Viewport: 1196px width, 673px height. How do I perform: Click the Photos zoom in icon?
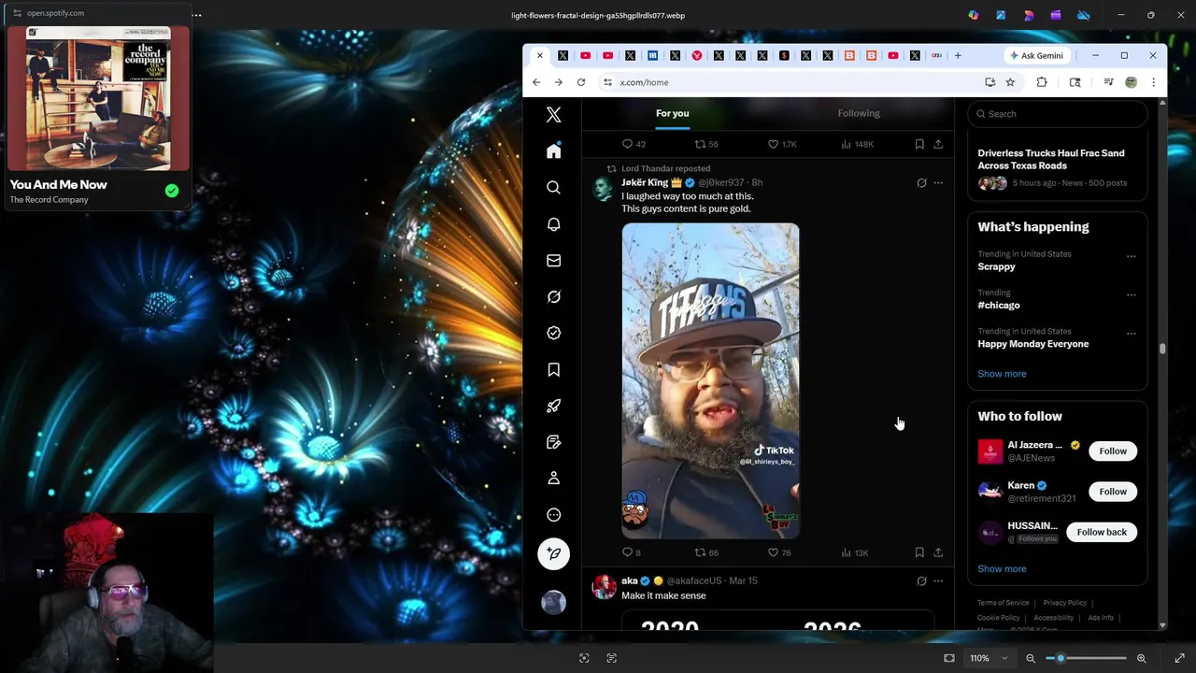[1141, 658]
